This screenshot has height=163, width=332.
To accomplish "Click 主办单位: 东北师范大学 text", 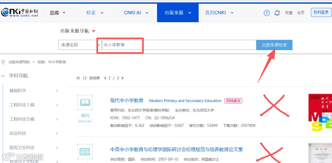I will click(194, 110).
